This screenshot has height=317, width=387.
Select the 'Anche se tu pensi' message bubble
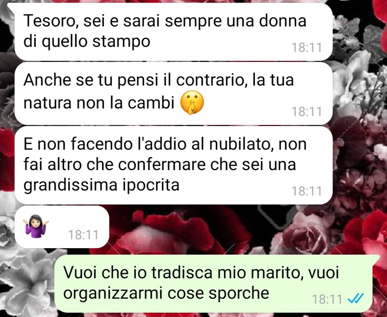point(174,93)
